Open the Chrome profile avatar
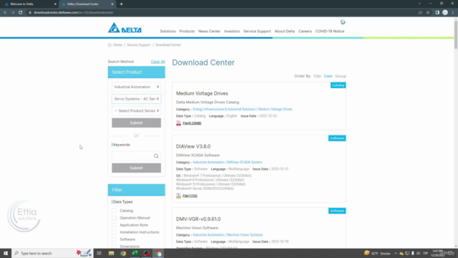The width and height of the screenshot is (458, 258). (445, 12)
